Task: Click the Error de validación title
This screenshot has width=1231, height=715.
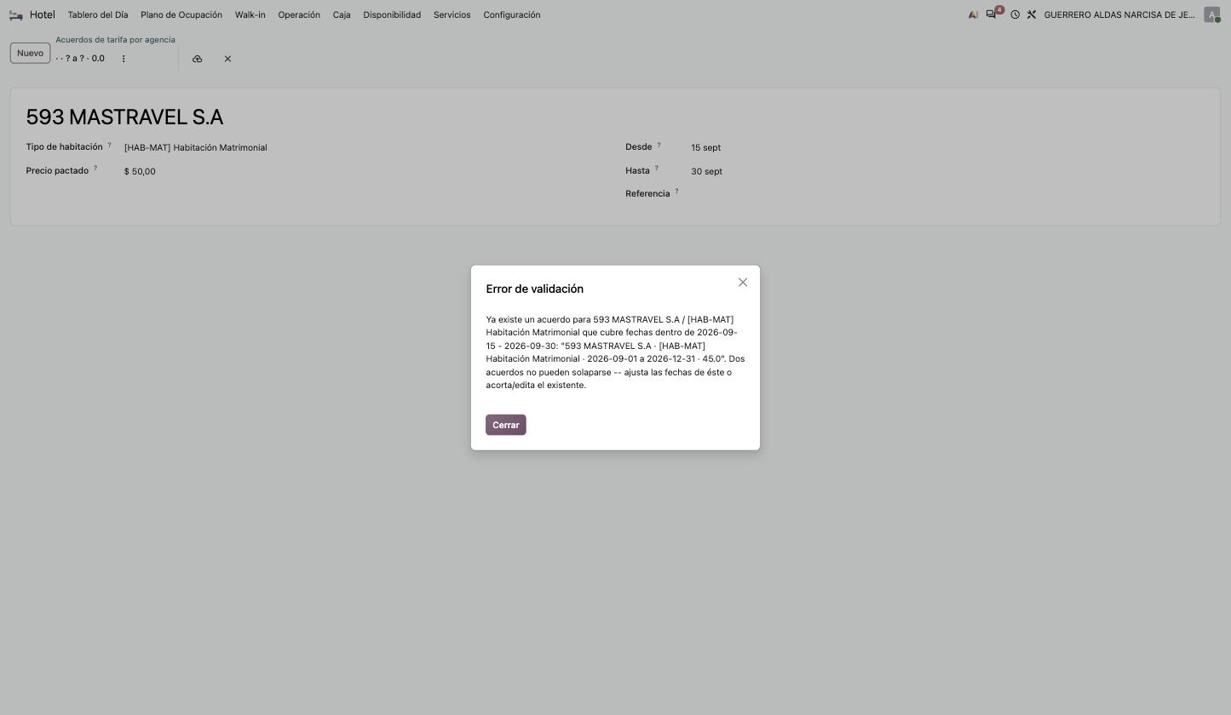Action: (x=535, y=289)
